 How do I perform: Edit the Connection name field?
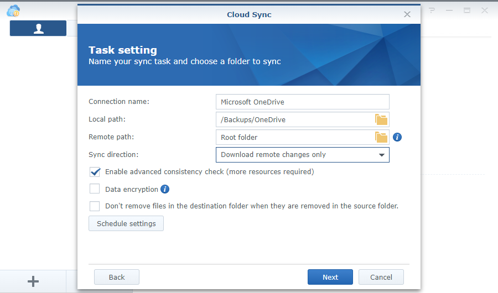(302, 102)
